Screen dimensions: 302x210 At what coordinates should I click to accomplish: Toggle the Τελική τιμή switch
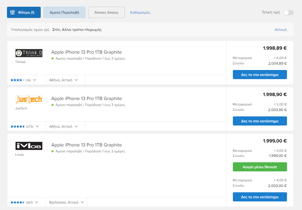coord(289,13)
